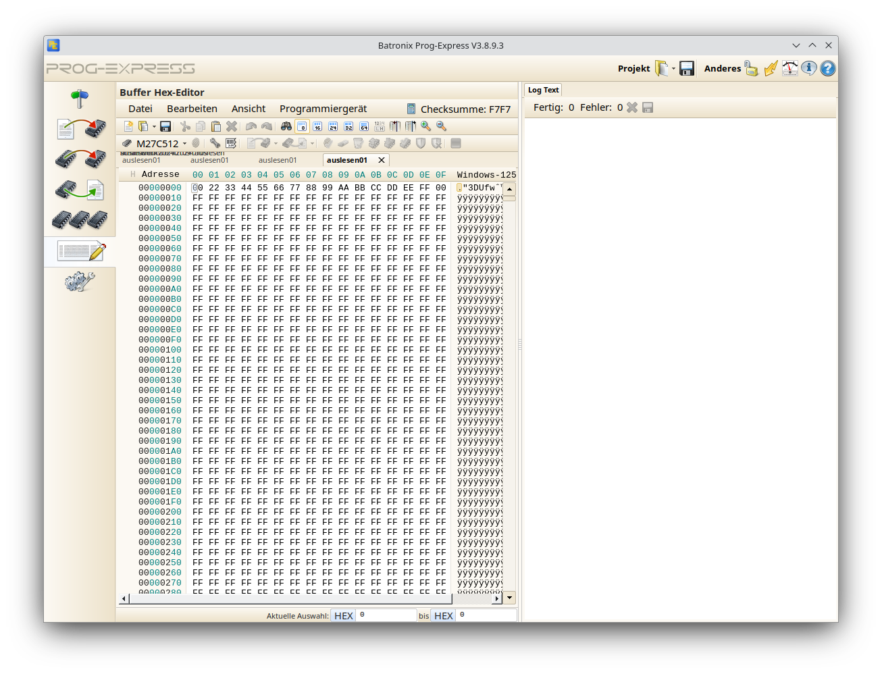The image size is (882, 674).
Task: Zoom in on the hex view
Action: click(x=425, y=126)
